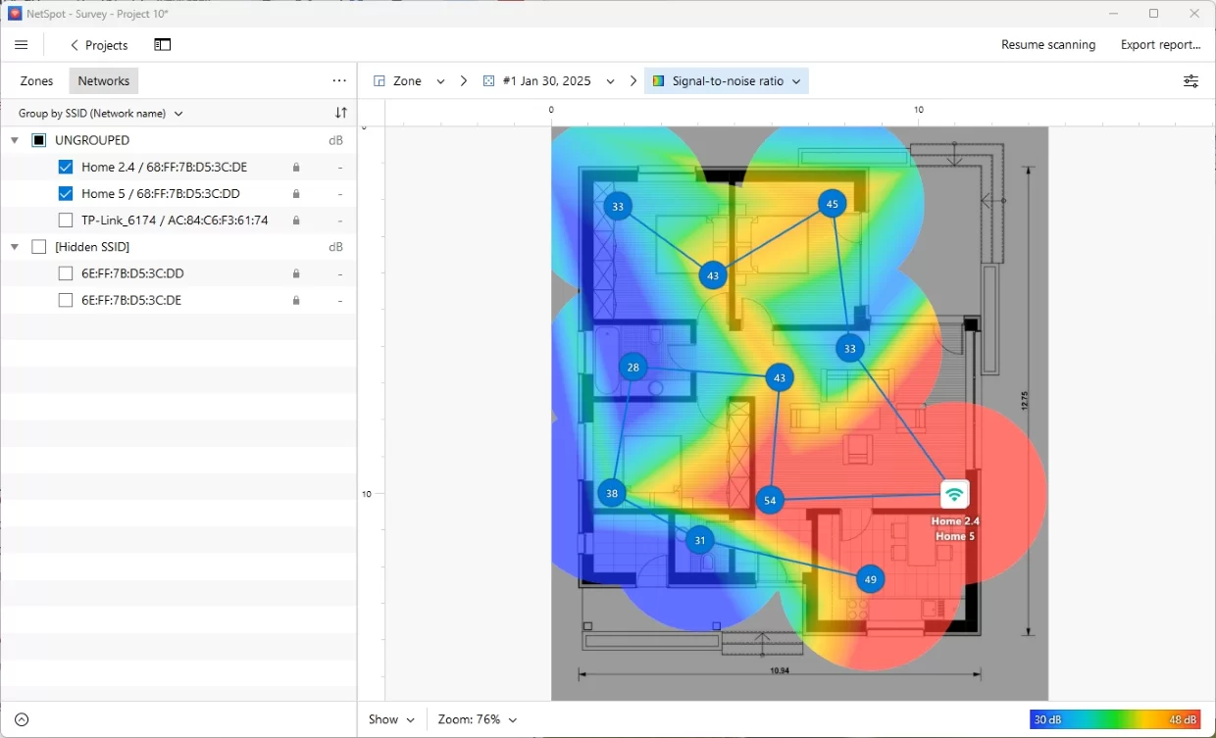Click Resume scanning
The image size is (1216, 738).
click(x=1048, y=45)
